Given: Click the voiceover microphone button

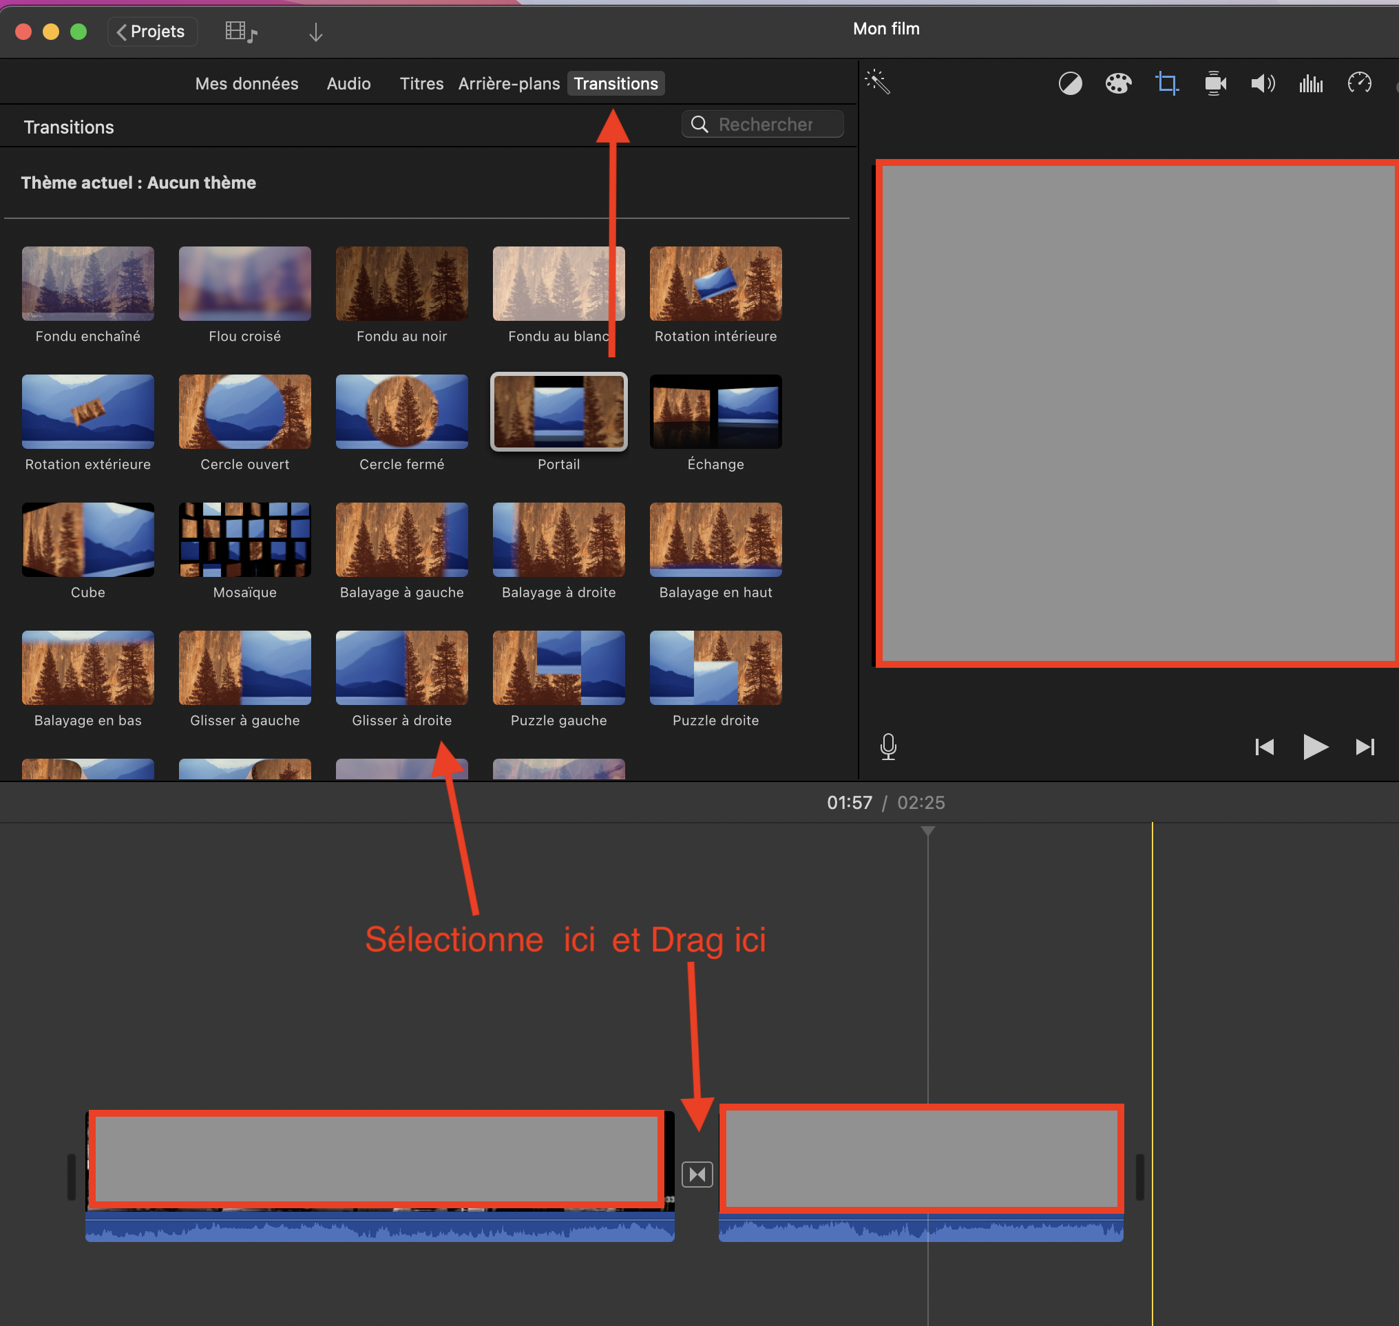Looking at the screenshot, I should tap(888, 746).
